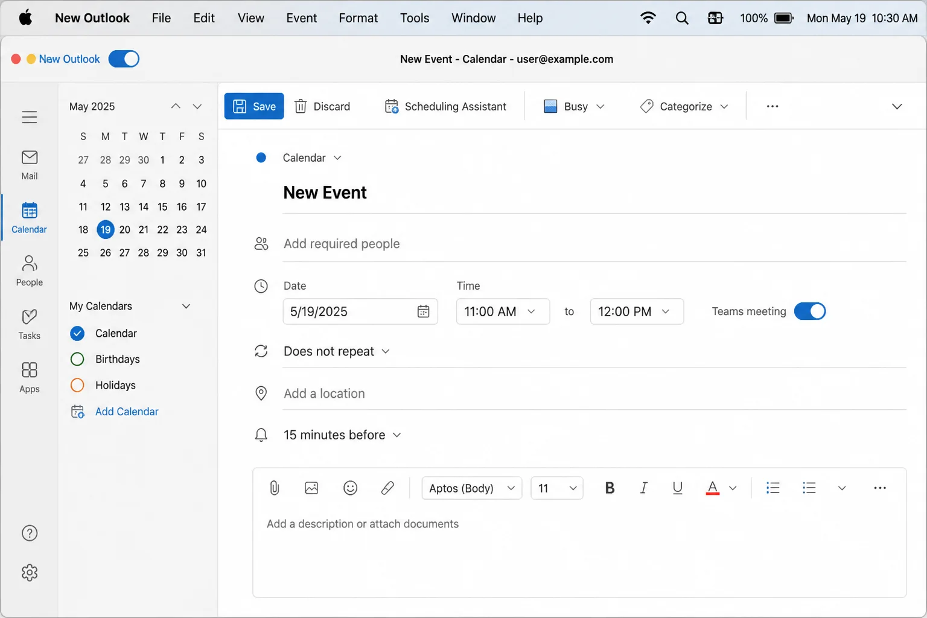Attach a file with the paperclip icon

[x=274, y=488]
